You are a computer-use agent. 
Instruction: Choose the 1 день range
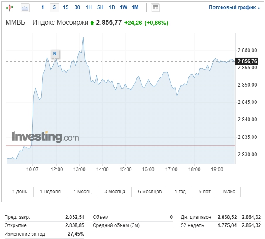coord(20,192)
